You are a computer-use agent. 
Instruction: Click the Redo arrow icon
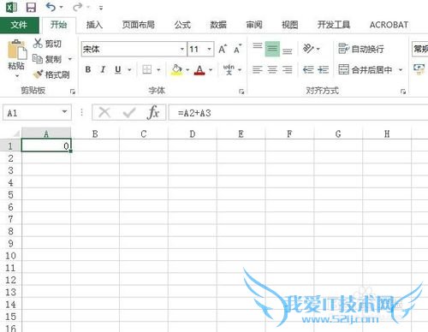tap(77, 7)
